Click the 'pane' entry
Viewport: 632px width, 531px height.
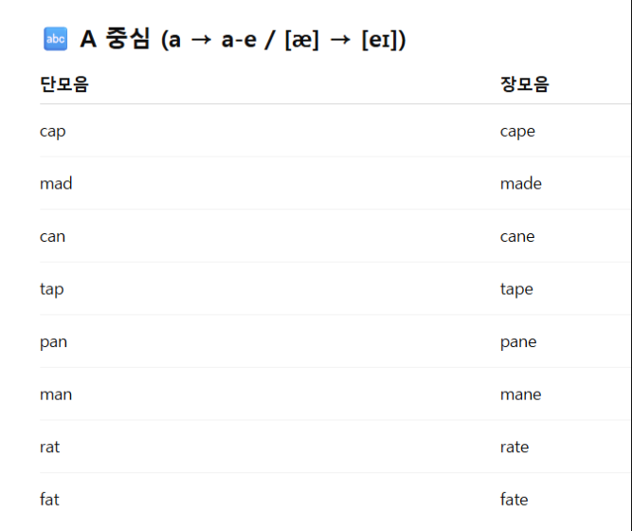click(x=518, y=341)
